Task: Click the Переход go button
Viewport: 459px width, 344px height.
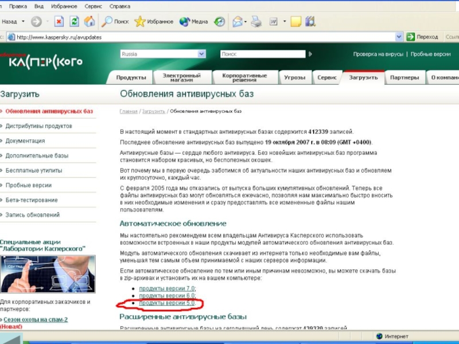Action: pyautogui.click(x=422, y=37)
